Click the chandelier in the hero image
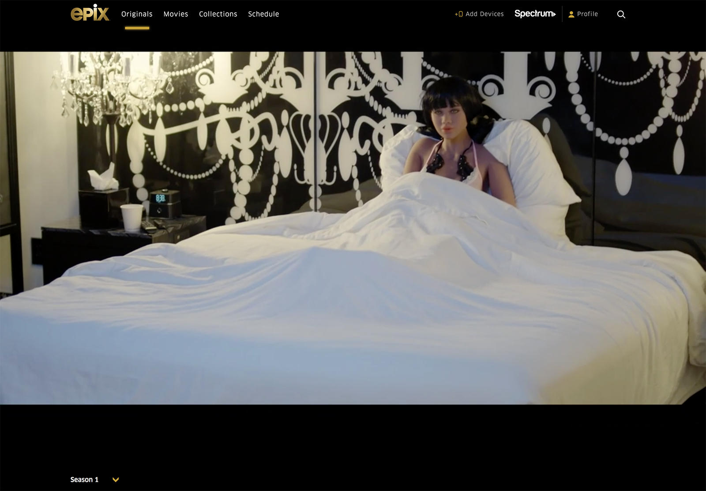The height and width of the screenshot is (491, 706). point(110,88)
